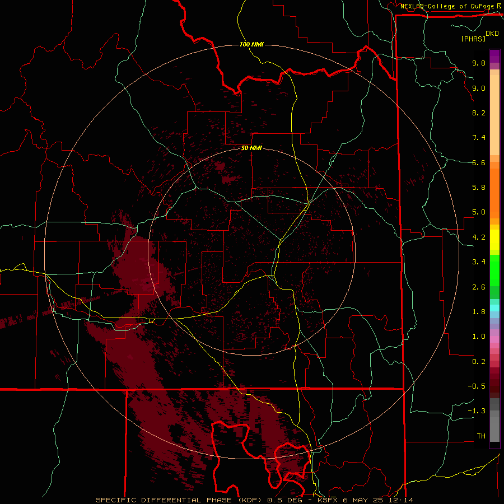
Task: Click the 9.8 value on color scale
Action: coord(479,63)
